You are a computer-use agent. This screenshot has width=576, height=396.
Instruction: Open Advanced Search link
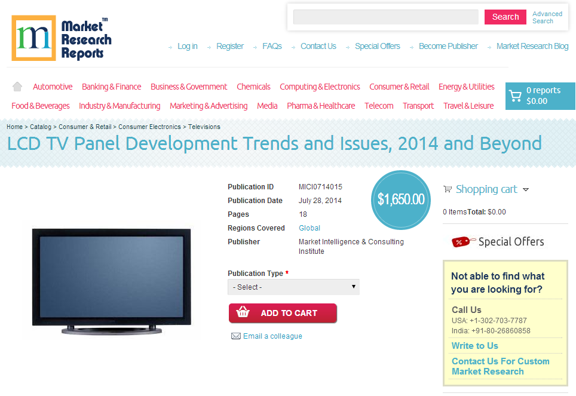tap(547, 17)
